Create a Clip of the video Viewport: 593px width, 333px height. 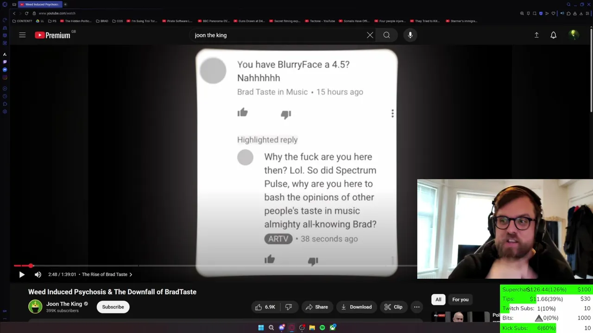(393, 307)
